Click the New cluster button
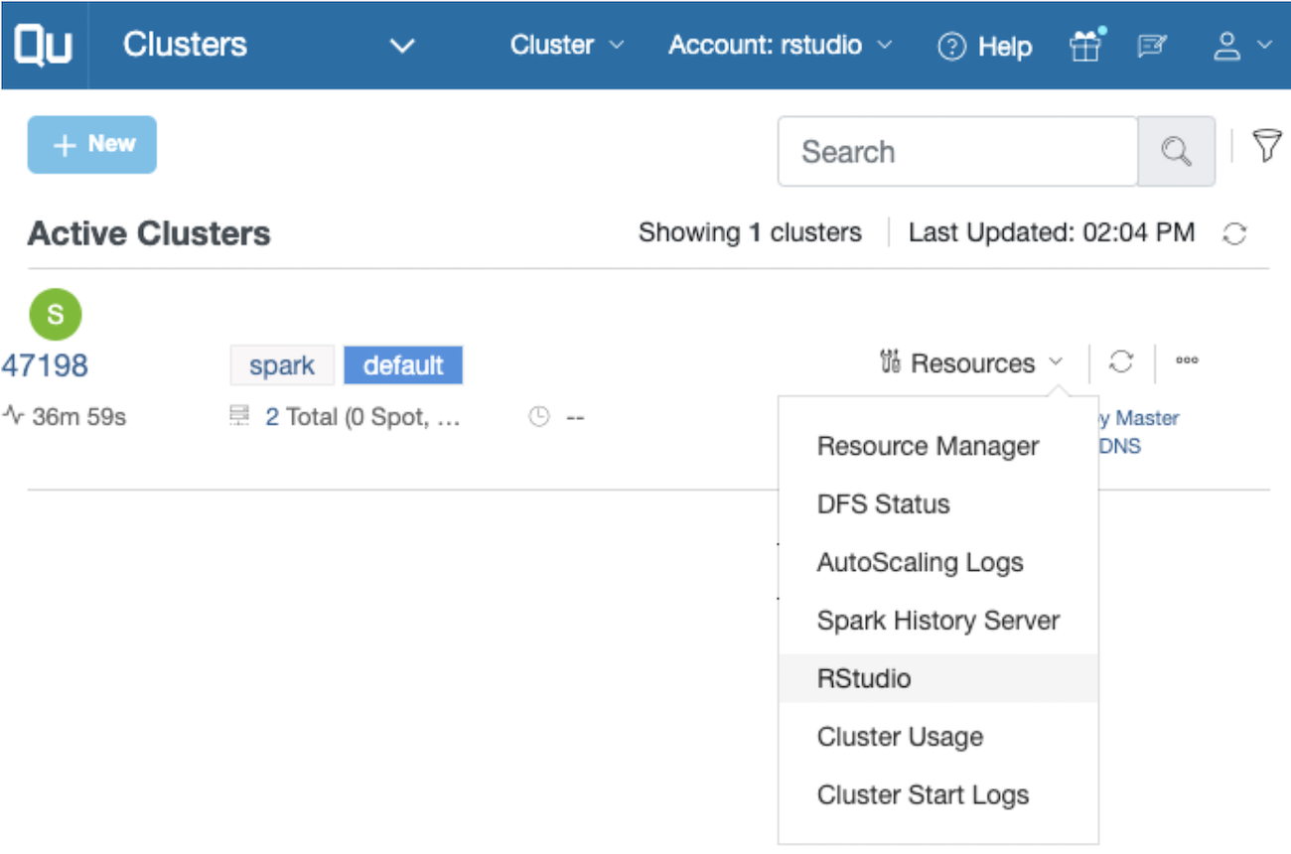This screenshot has height=854, width=1291. click(x=92, y=145)
